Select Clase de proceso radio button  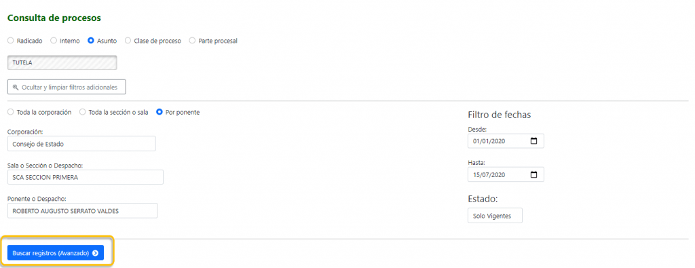(x=128, y=41)
